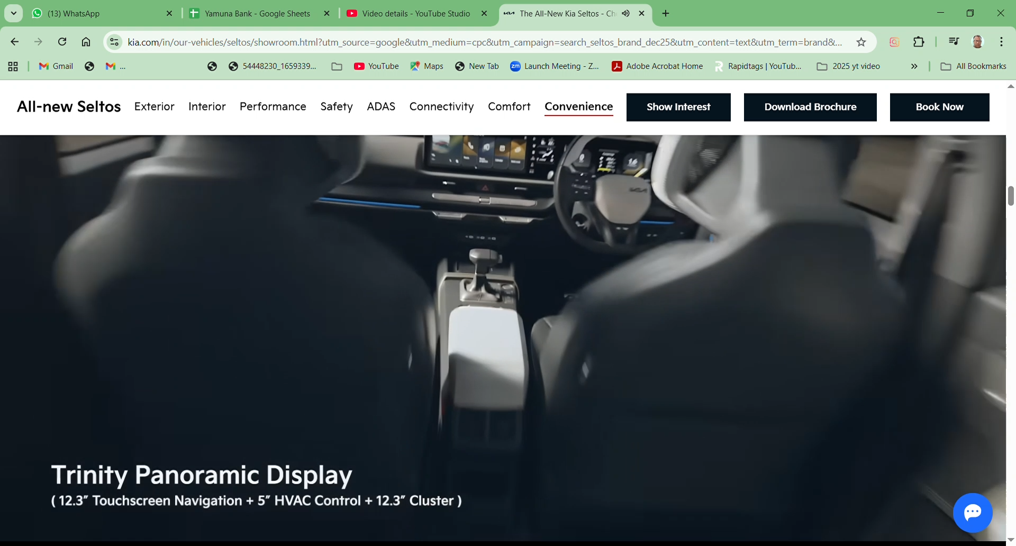Open the YouTube bookmark
The image size is (1016, 546).
click(x=376, y=66)
